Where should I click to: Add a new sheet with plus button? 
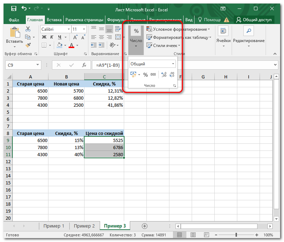[144, 226]
